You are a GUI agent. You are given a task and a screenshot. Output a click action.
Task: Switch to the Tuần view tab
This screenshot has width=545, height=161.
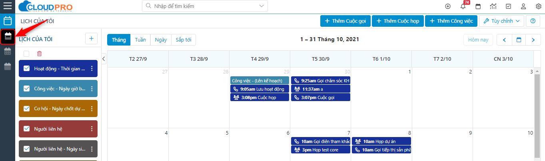click(140, 40)
